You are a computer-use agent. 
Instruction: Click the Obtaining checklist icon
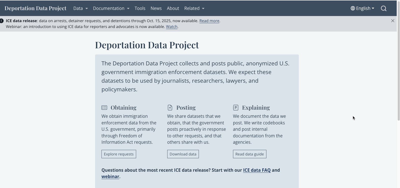[x=104, y=108]
